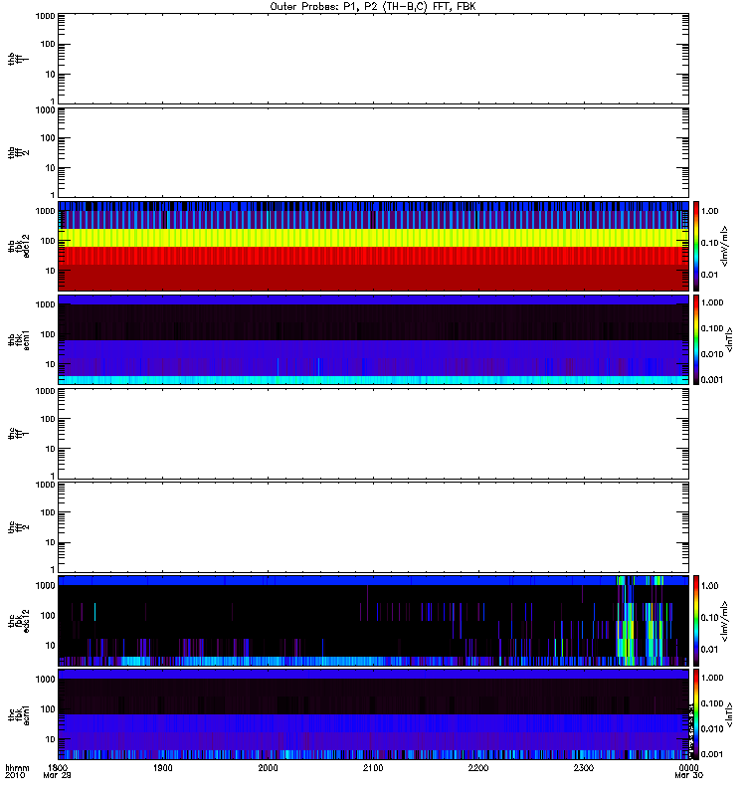Select the 'thb fbk scm1' axis label
This screenshot has width=746, height=796.
(x=18, y=340)
